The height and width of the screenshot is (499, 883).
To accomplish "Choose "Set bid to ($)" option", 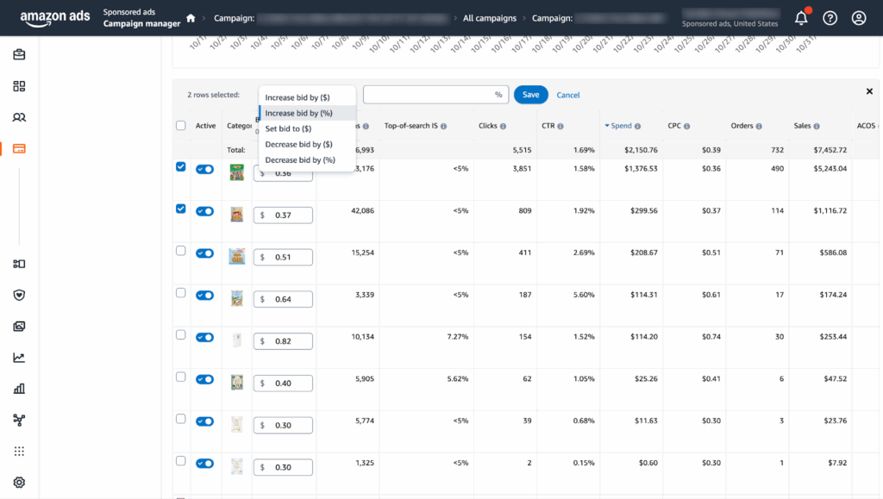I will pyautogui.click(x=288, y=128).
